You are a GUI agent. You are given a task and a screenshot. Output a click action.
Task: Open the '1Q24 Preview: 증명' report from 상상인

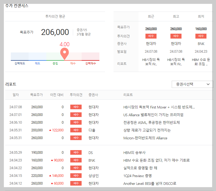pyautogui.click(x=137, y=176)
